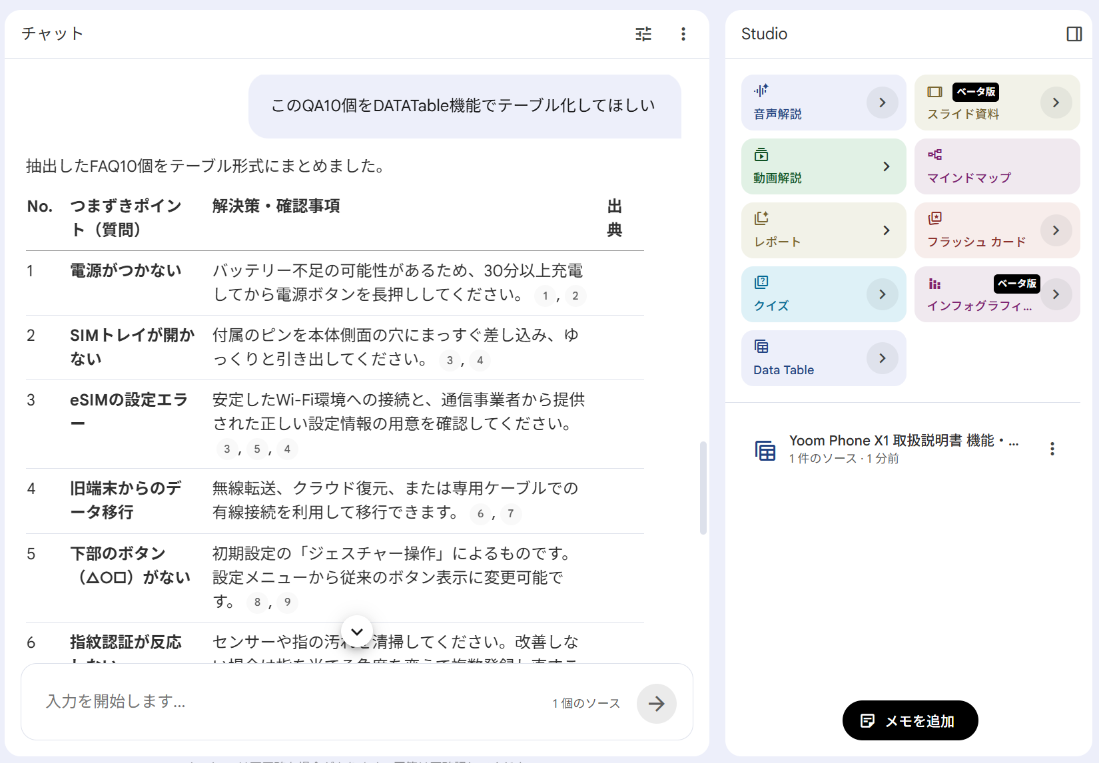The width and height of the screenshot is (1099, 763).
Task: Click citation 2 in row 電源がつかない
Action: 575,296
